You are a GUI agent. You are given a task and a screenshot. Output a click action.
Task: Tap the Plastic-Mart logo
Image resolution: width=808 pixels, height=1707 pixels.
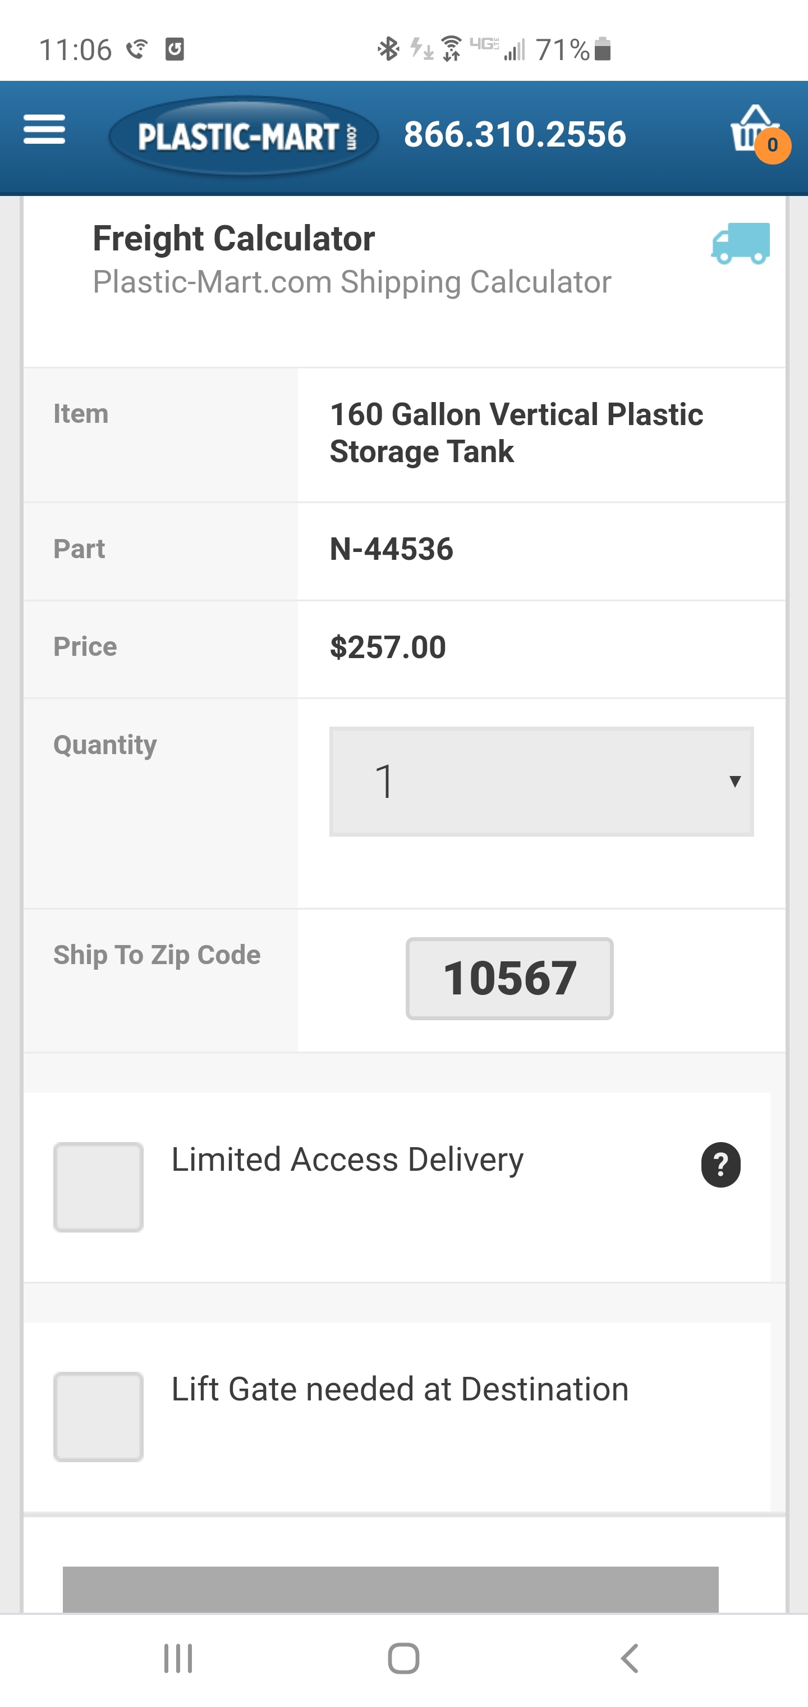click(x=243, y=136)
